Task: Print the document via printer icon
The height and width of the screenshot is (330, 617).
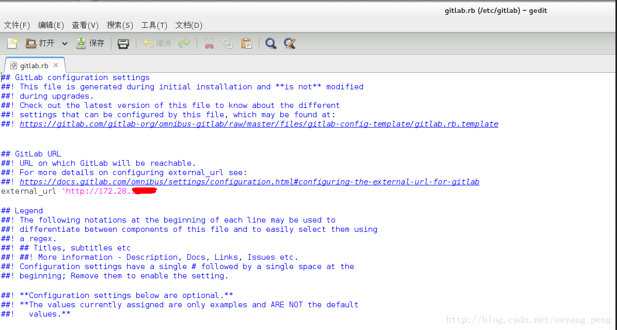Action: [123, 43]
